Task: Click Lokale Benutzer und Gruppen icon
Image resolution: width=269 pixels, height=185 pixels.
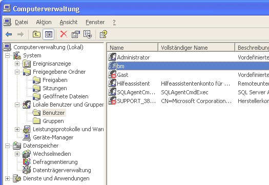Action: click(x=27, y=105)
